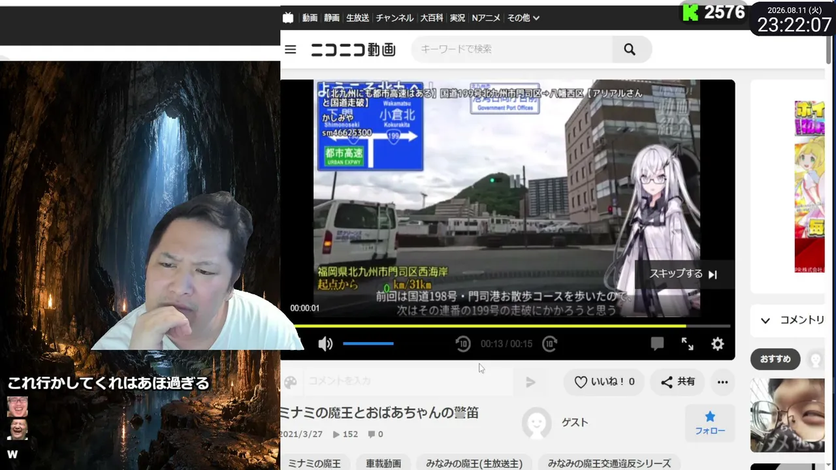Click the video title ミナミの魔王とおばあちゃんの警笛
836x470 pixels.
pos(379,413)
